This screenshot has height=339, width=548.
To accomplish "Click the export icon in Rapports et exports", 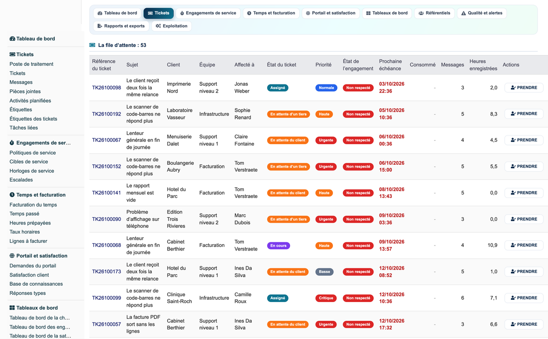I will [x=100, y=26].
